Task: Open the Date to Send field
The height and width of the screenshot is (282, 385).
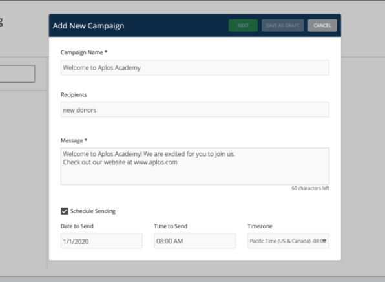Action: click(101, 241)
